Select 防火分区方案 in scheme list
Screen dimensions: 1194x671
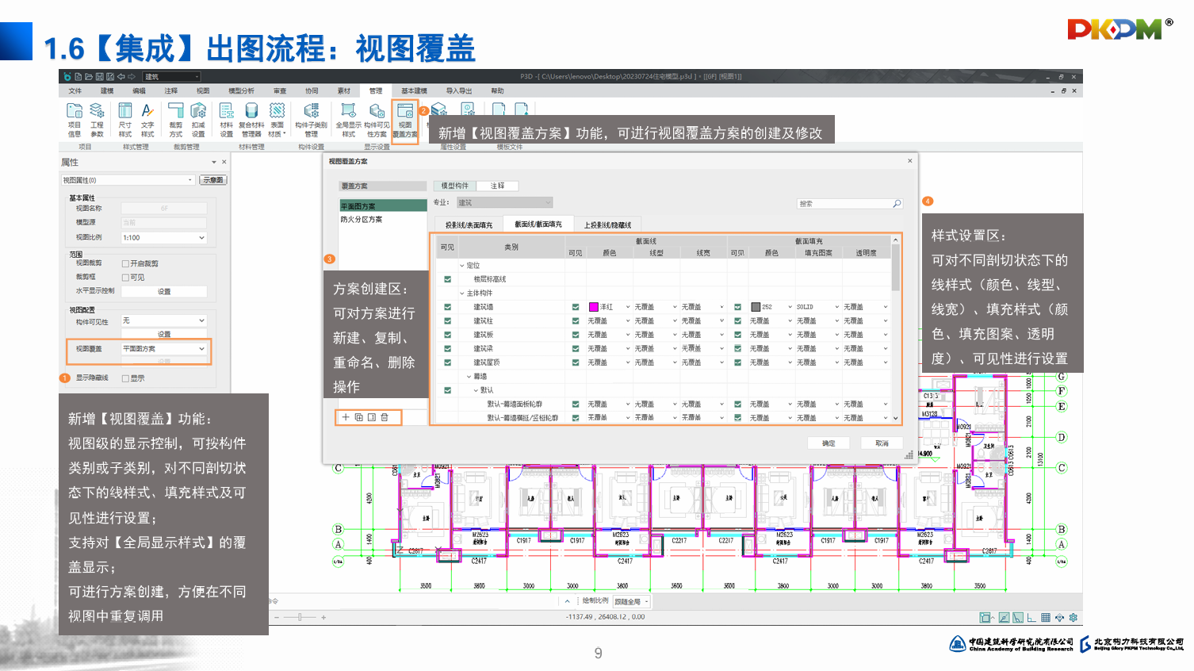pyautogui.click(x=362, y=220)
